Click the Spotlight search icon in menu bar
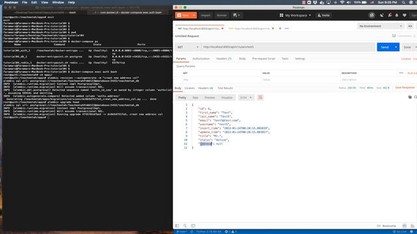 coord(404,3)
